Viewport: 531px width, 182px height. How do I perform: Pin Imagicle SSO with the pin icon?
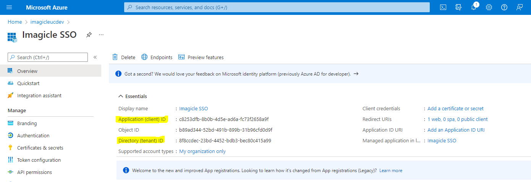point(89,35)
